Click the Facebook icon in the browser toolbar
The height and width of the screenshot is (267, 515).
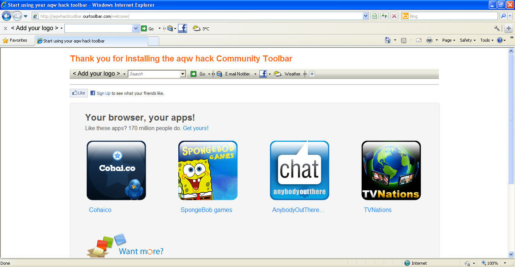click(x=182, y=28)
